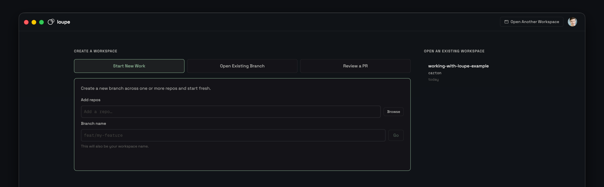The image size is (604, 187).
Task: Click the Browse button
Action: 394,112
